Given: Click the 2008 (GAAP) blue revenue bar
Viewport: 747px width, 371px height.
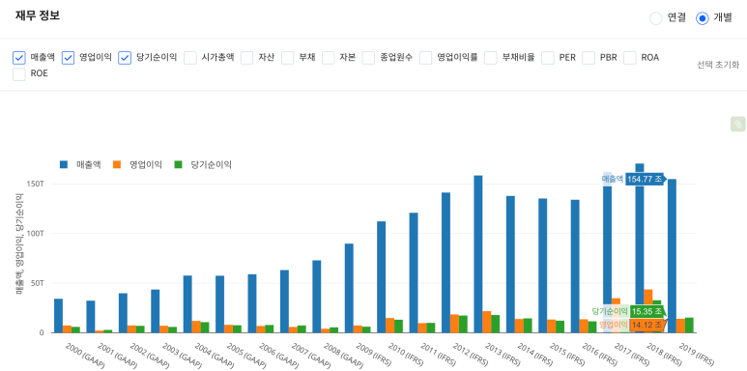Looking at the screenshot, I should tap(317, 297).
